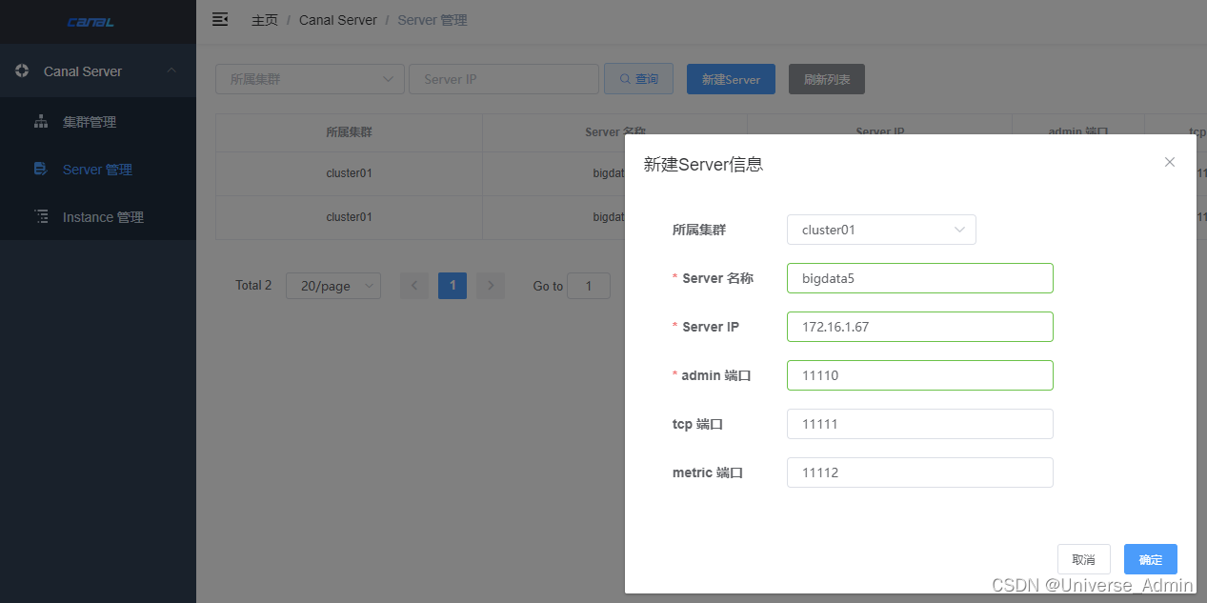
Task: Collapse the Canal Server menu chevron
Action: (x=171, y=70)
